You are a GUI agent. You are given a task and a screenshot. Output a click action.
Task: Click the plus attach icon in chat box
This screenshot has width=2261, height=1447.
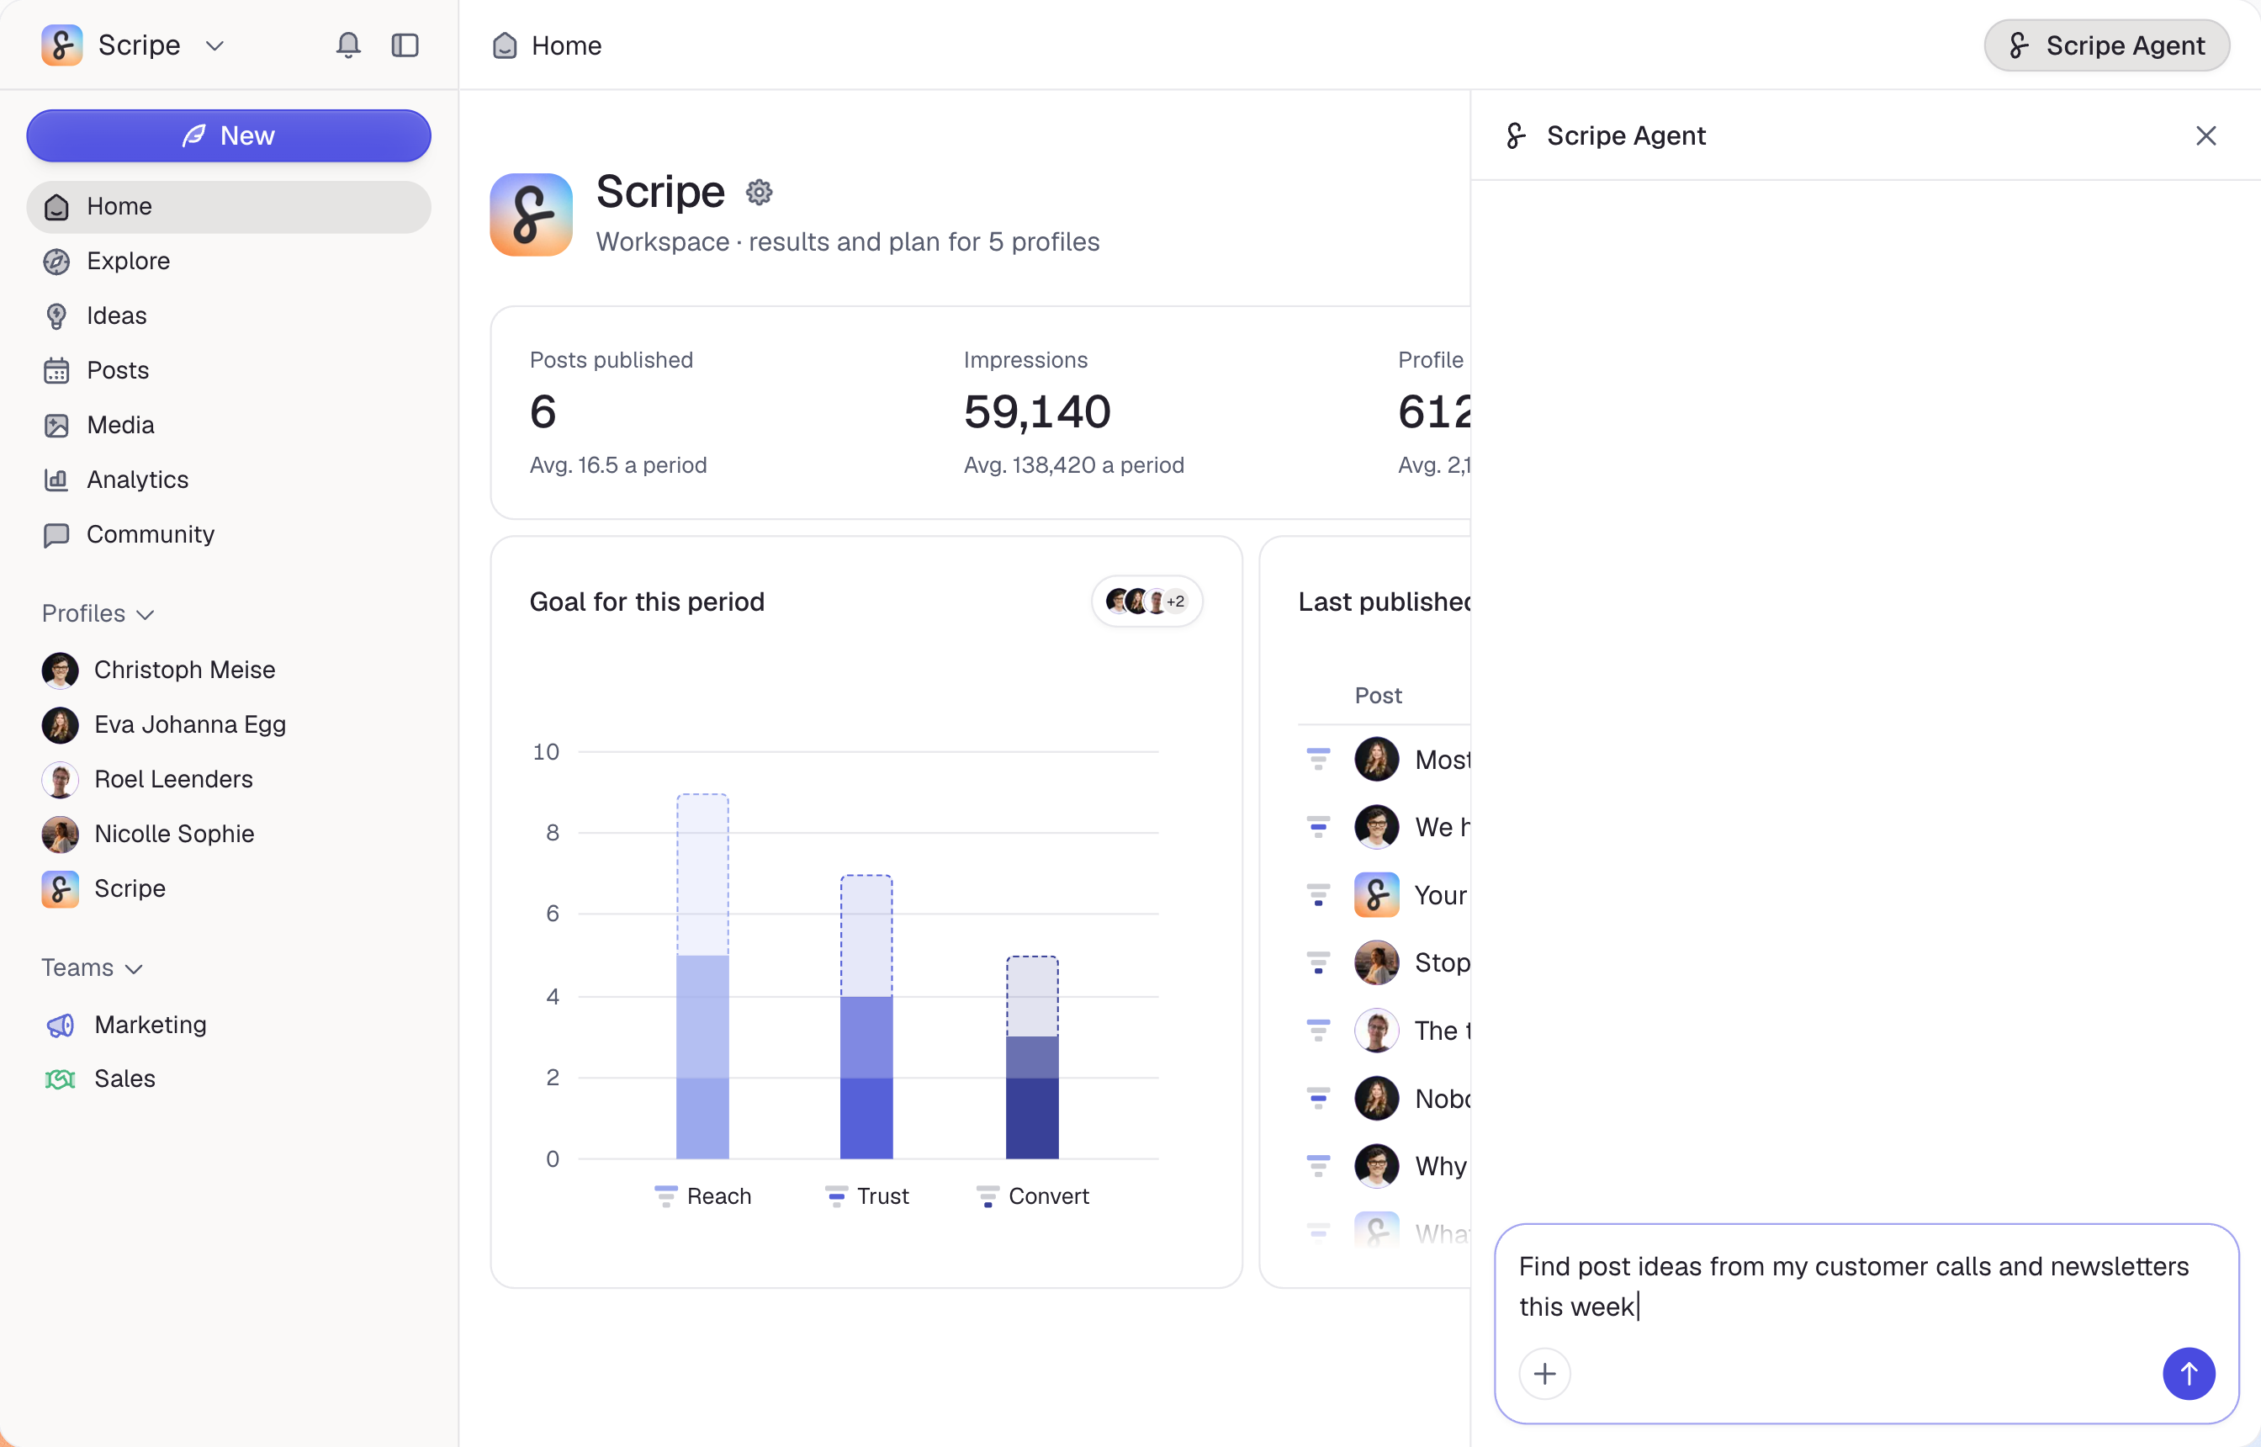[x=1545, y=1374]
